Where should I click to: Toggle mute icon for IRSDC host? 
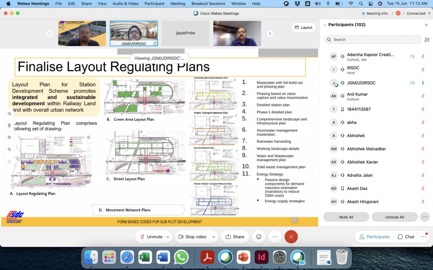pyautogui.click(x=423, y=70)
